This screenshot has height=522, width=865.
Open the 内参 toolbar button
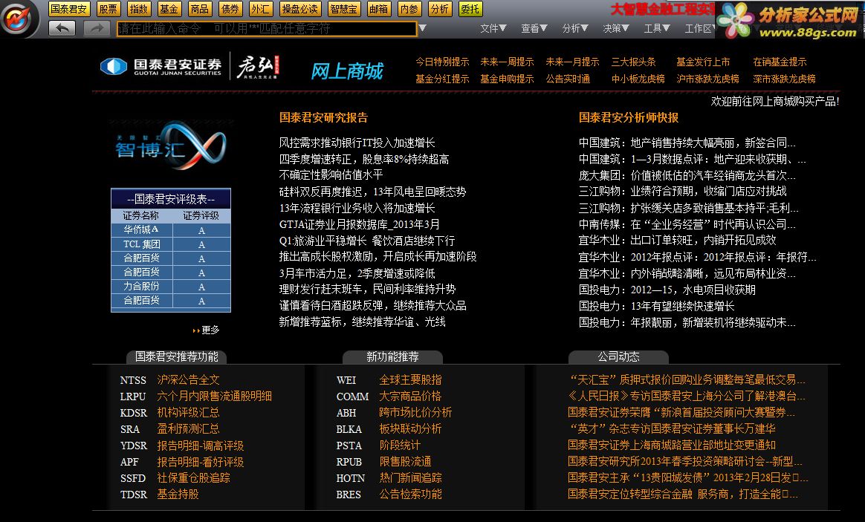(409, 9)
